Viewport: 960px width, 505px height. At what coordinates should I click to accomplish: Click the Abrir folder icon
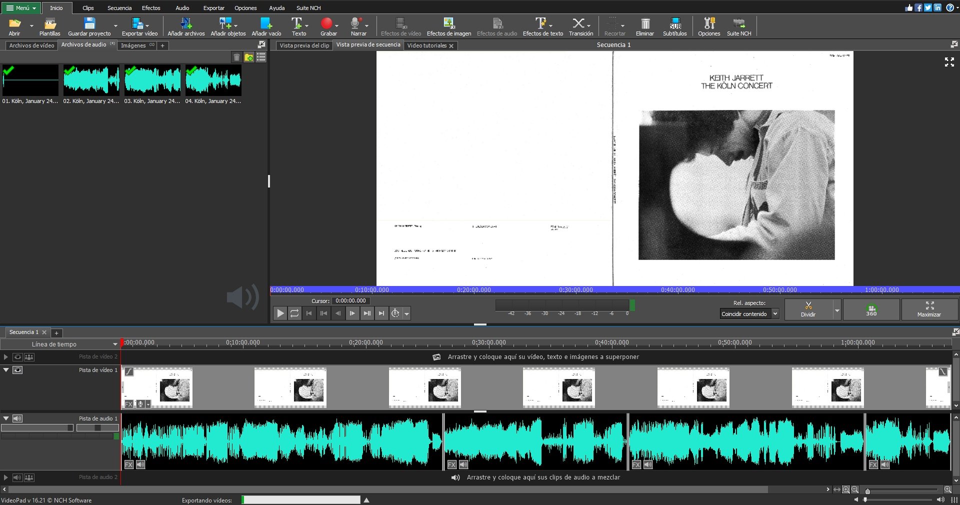pos(14,23)
